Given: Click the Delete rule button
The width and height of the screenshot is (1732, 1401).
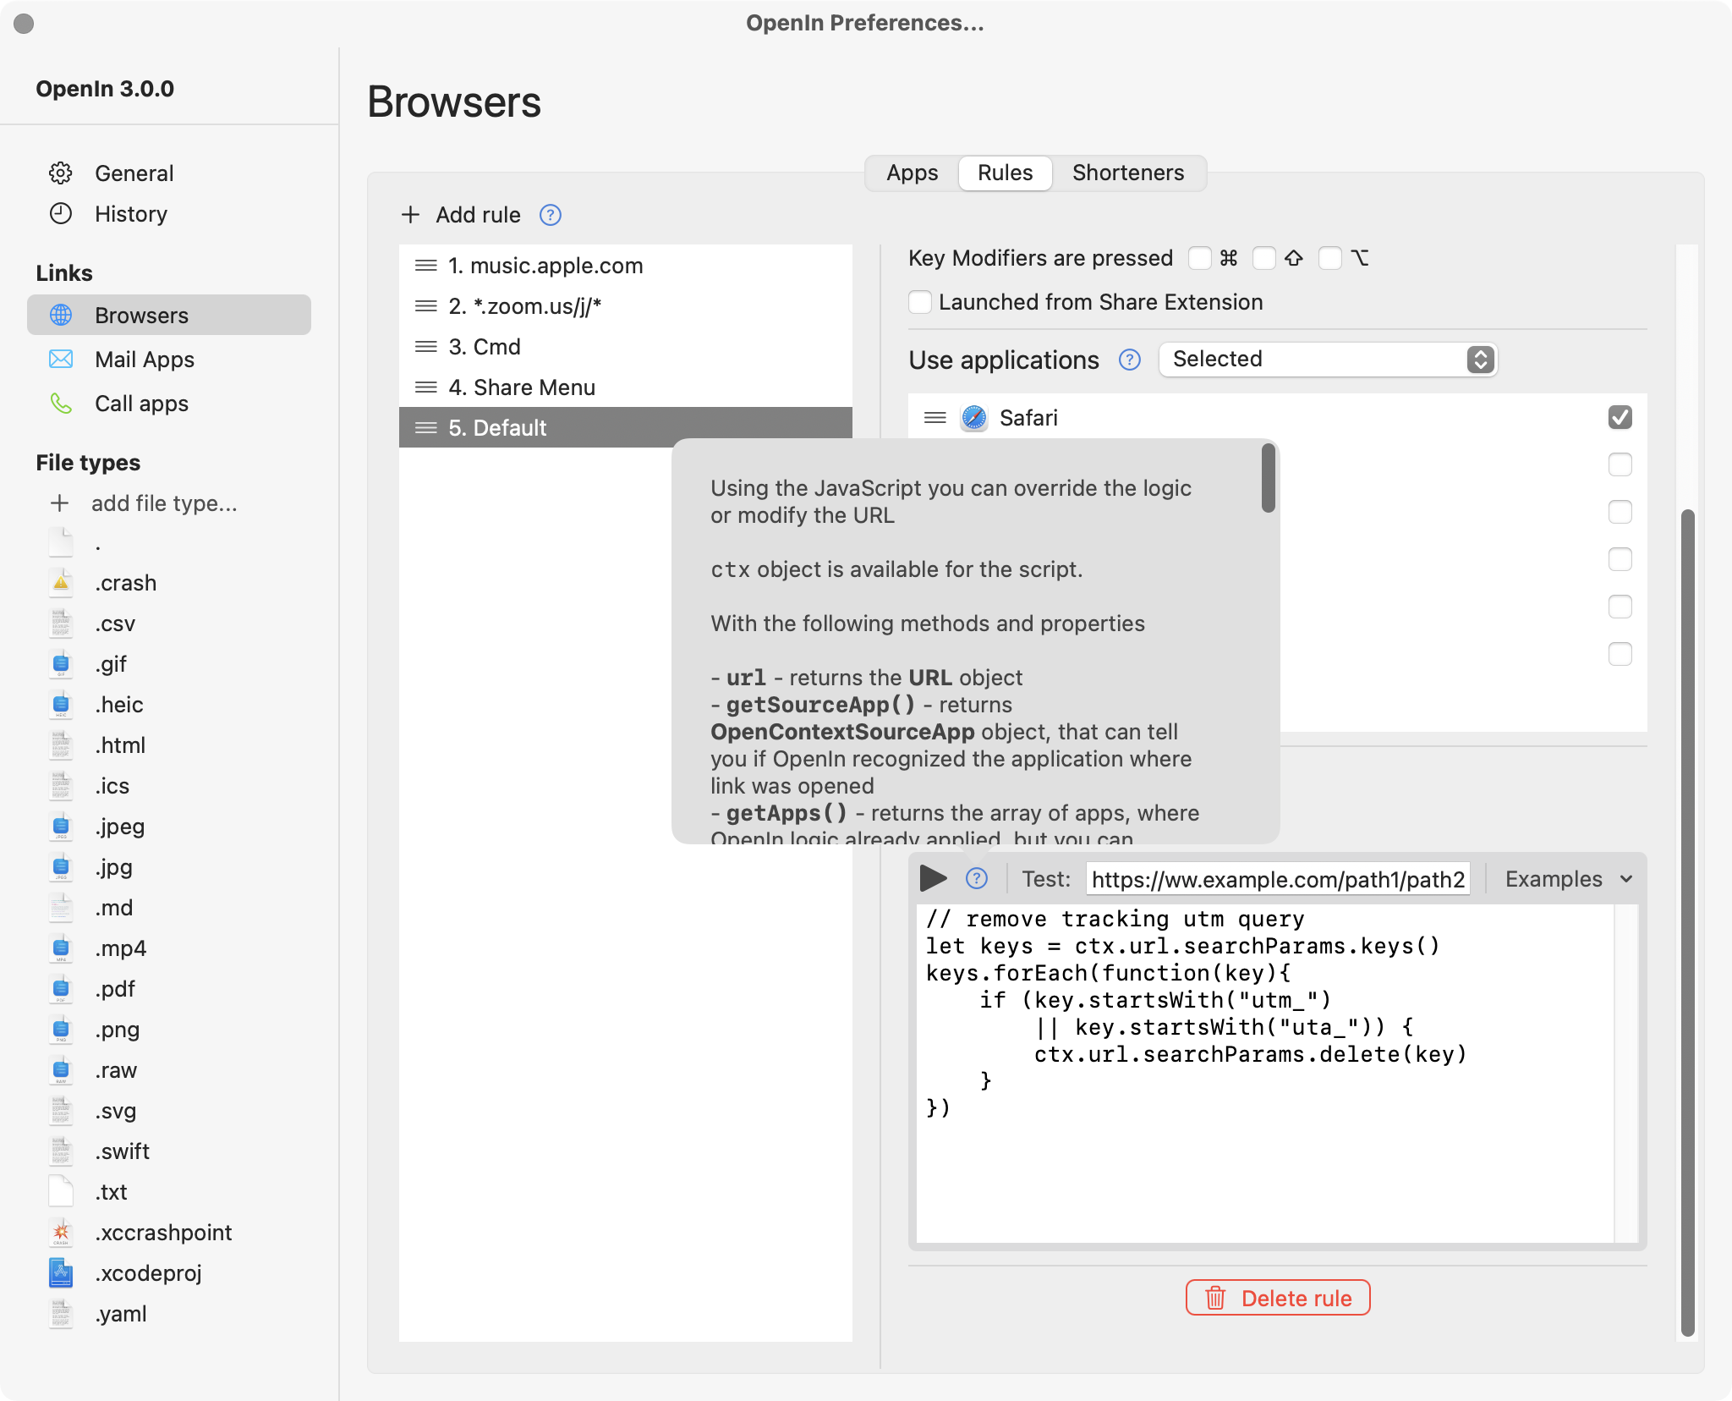Looking at the screenshot, I should point(1277,1298).
